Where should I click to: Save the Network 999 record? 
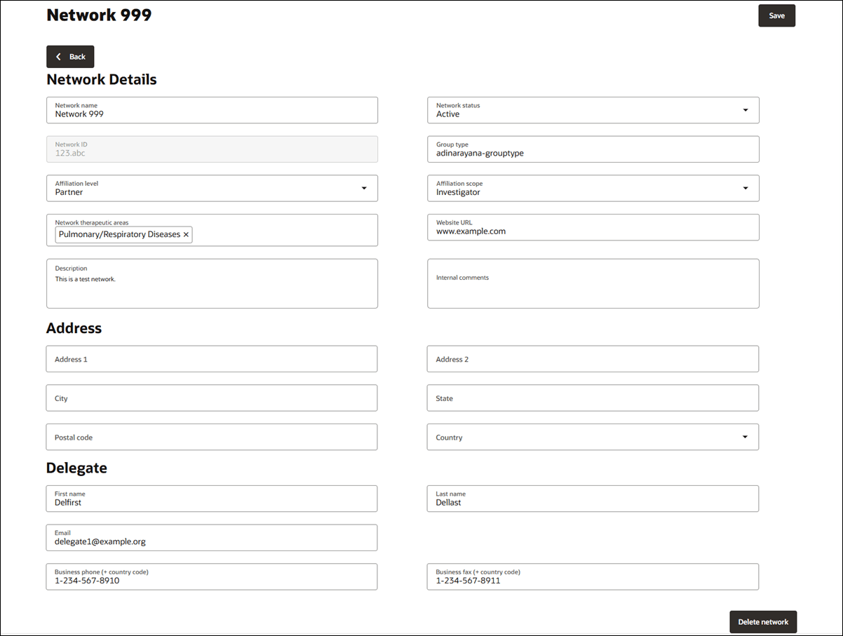point(776,15)
